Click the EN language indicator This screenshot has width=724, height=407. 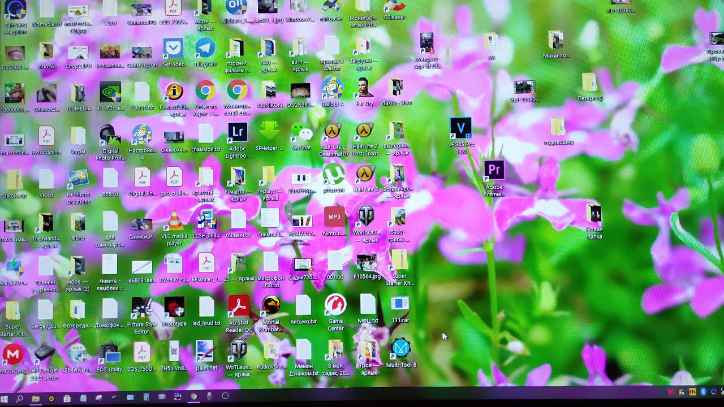(692, 391)
